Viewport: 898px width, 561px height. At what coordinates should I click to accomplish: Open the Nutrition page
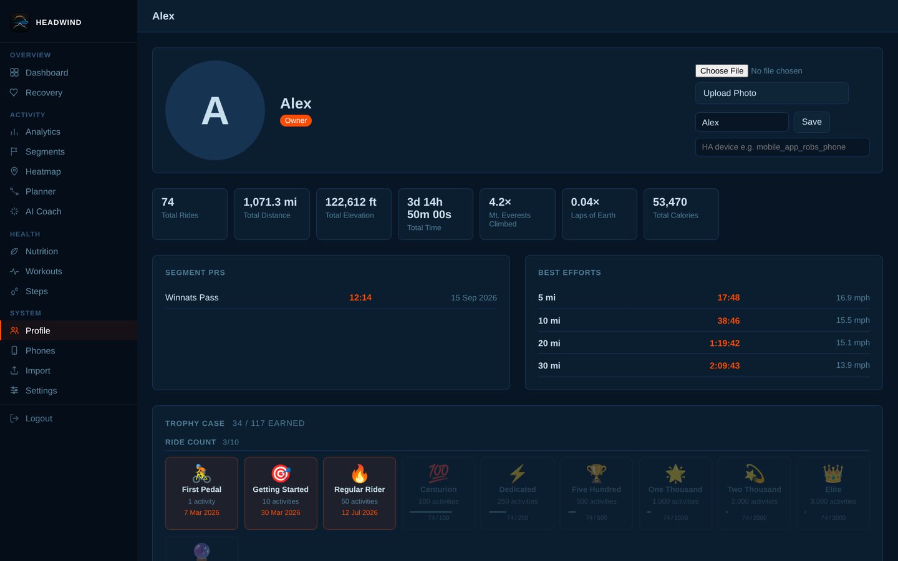pyautogui.click(x=69, y=251)
